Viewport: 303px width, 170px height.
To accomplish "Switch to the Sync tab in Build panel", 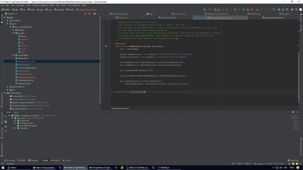I will [x=16, y=112].
